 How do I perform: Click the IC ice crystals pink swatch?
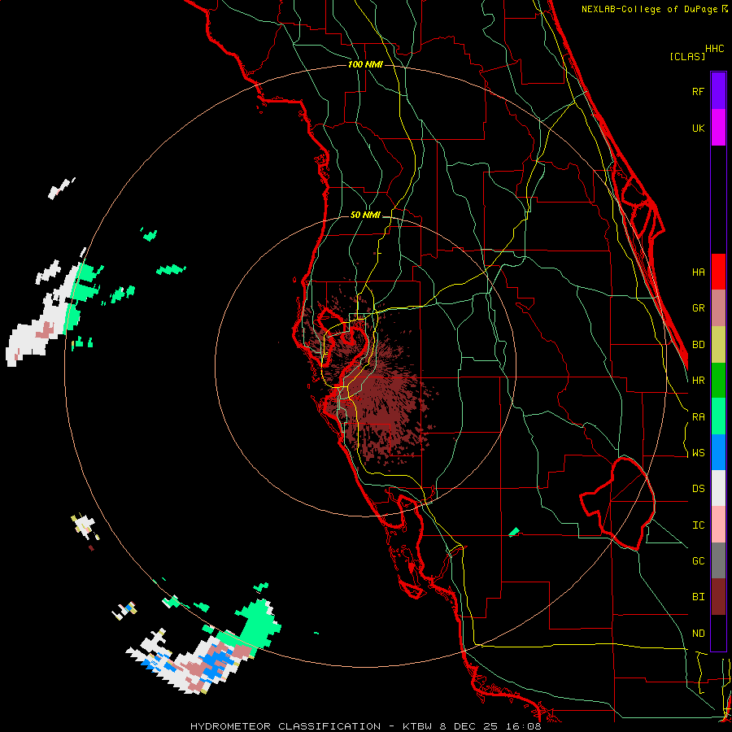pos(718,525)
